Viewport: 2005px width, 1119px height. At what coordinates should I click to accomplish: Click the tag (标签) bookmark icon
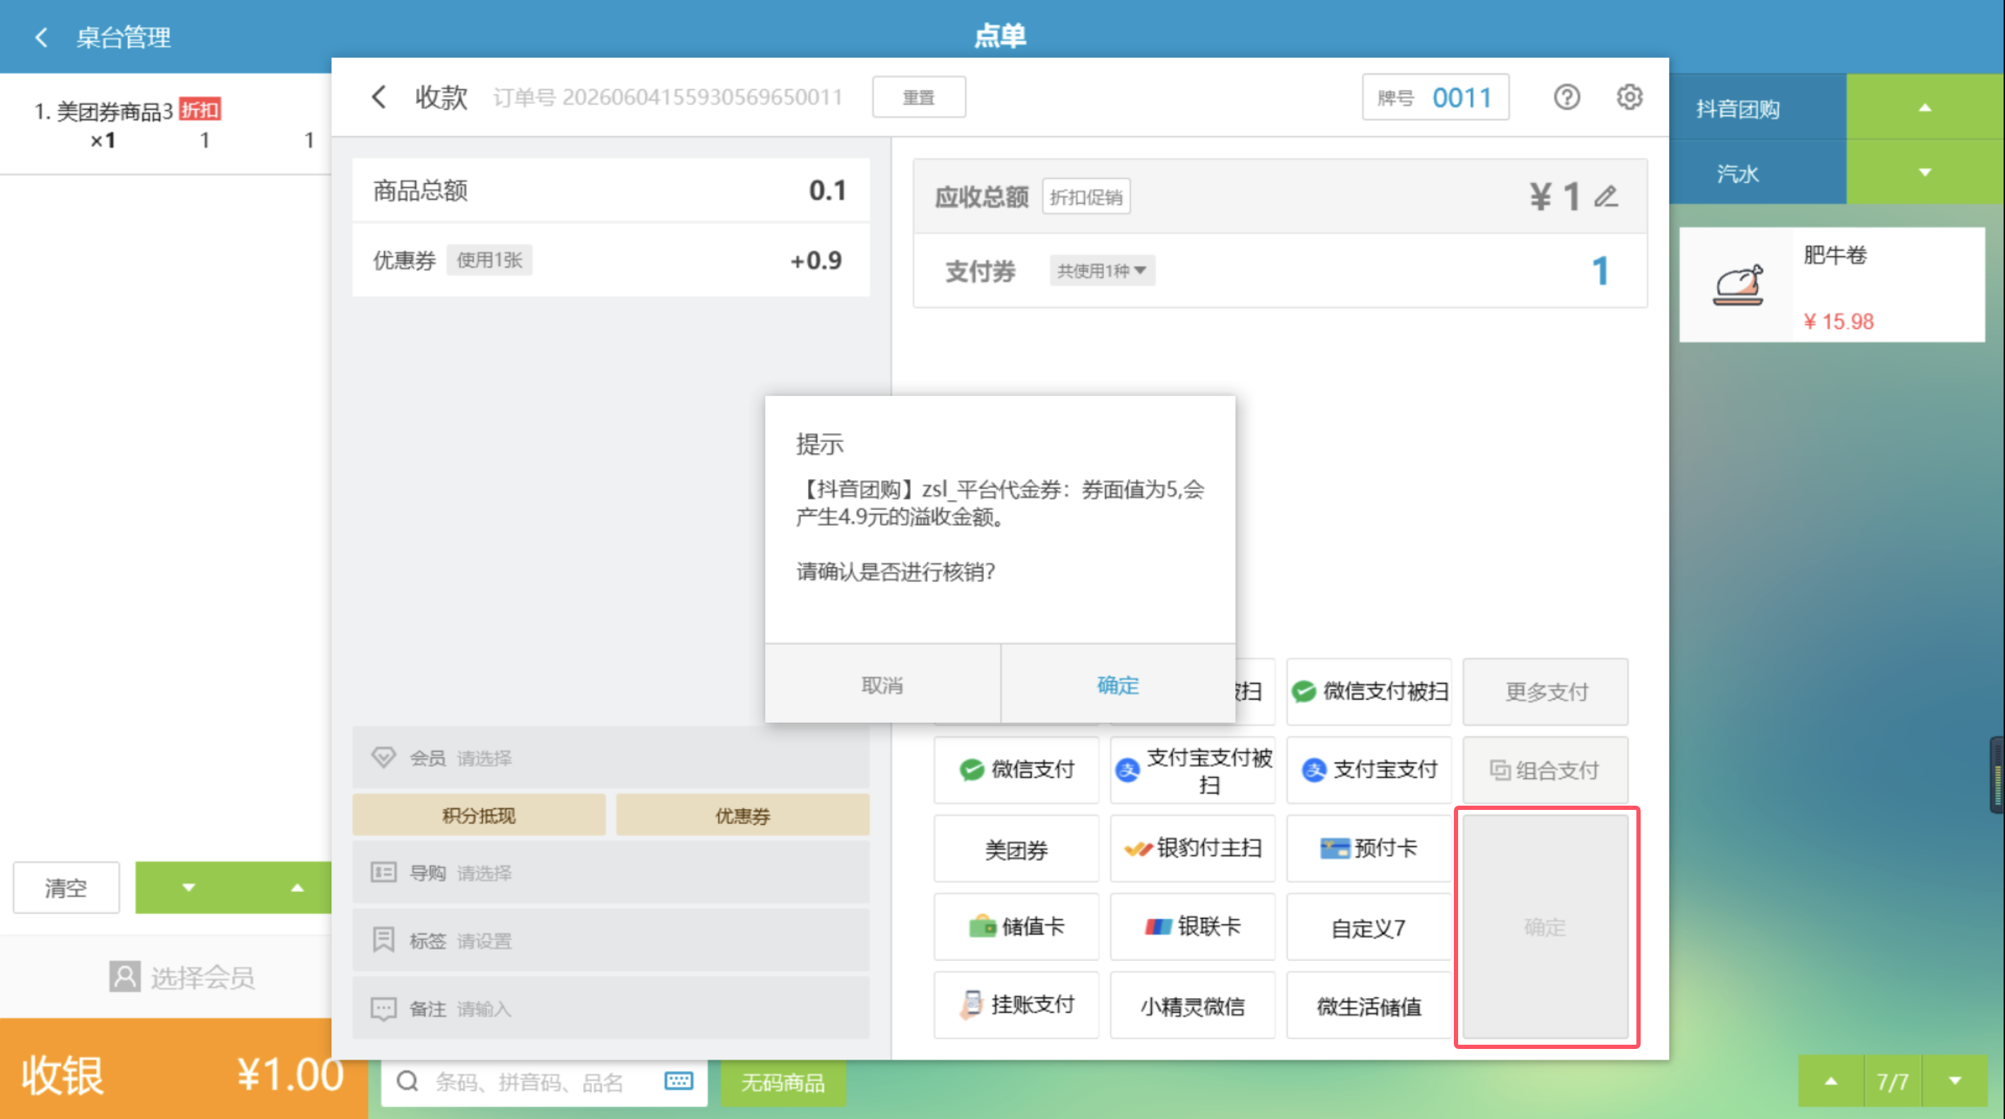tap(383, 939)
